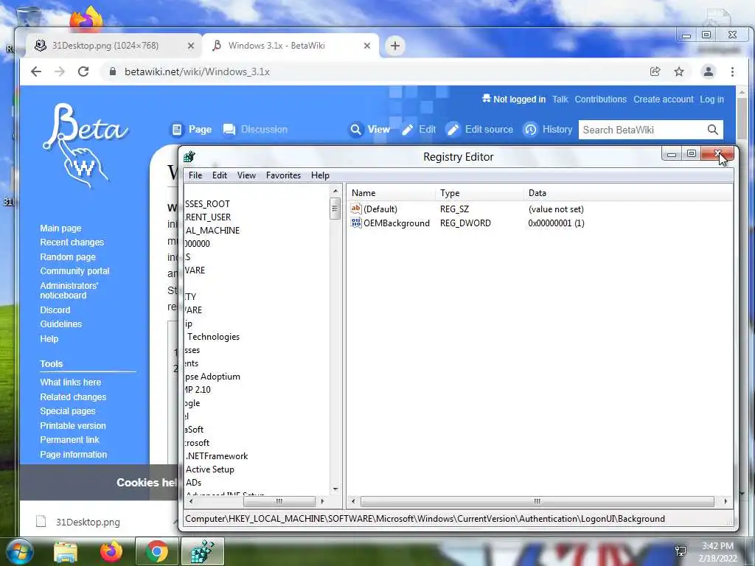Click the address bar URL

(x=197, y=71)
